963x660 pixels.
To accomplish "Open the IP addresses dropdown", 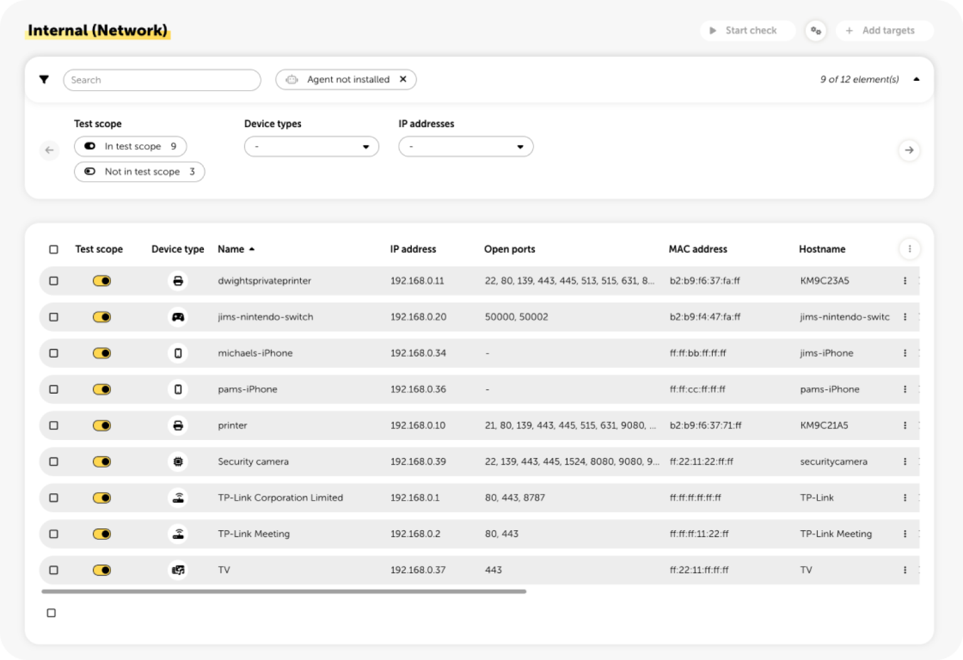I will coord(466,147).
